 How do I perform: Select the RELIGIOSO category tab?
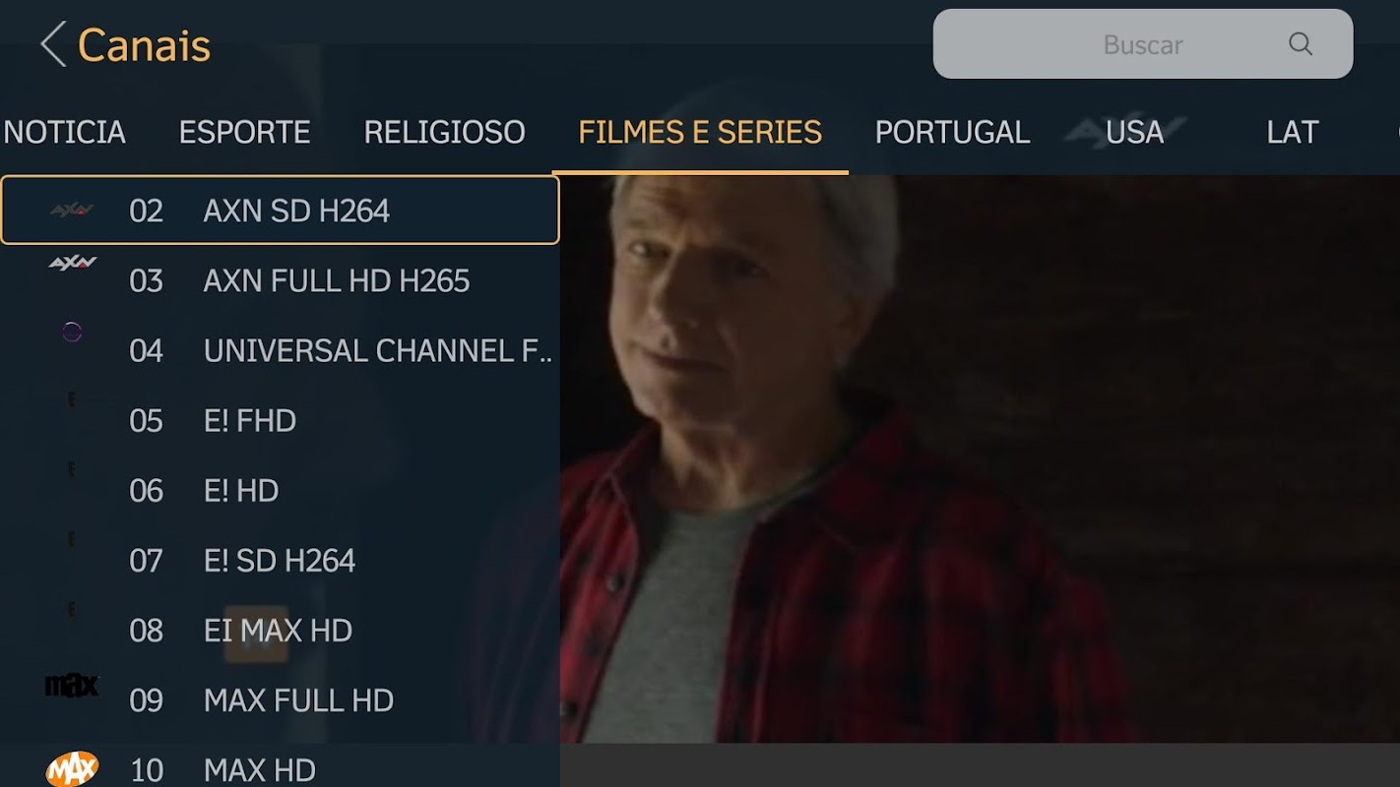pos(444,133)
